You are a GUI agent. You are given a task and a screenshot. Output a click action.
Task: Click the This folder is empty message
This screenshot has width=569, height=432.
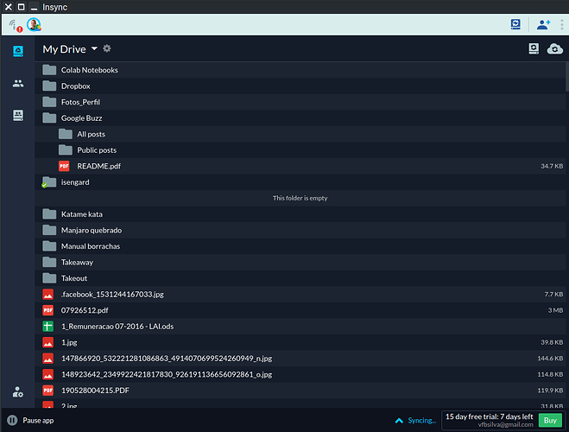tap(300, 198)
